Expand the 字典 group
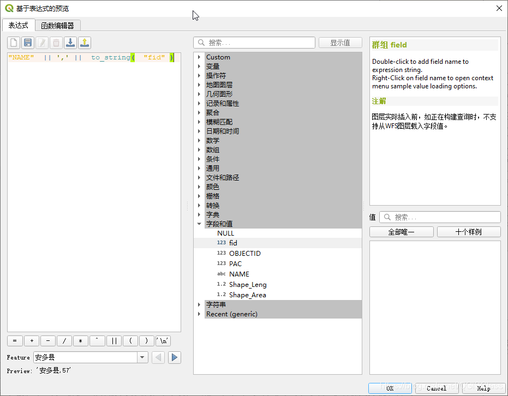 click(199, 214)
